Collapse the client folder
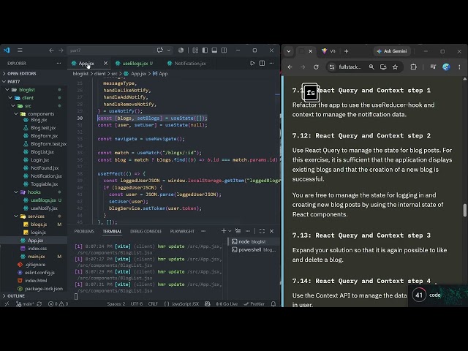 tap(28, 97)
